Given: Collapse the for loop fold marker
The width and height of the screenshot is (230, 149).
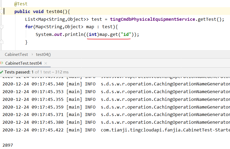Looking at the screenshot, I should pyautogui.click(x=2, y=27).
